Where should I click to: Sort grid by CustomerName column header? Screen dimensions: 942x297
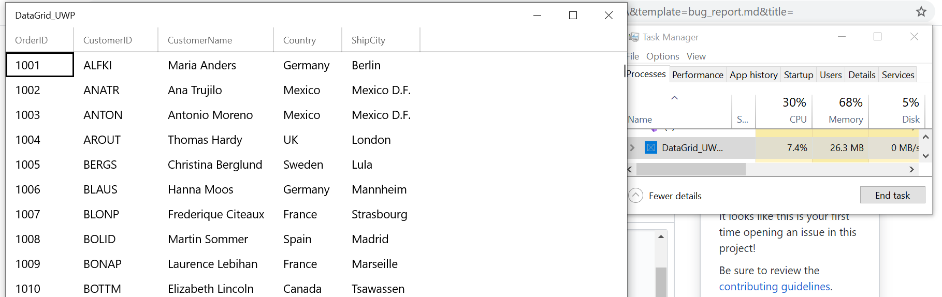click(x=215, y=40)
